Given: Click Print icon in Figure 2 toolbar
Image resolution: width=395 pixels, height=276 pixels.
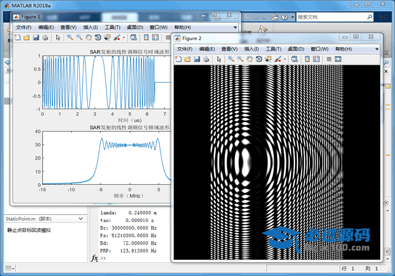Looking at the screenshot, I should (x=206, y=59).
